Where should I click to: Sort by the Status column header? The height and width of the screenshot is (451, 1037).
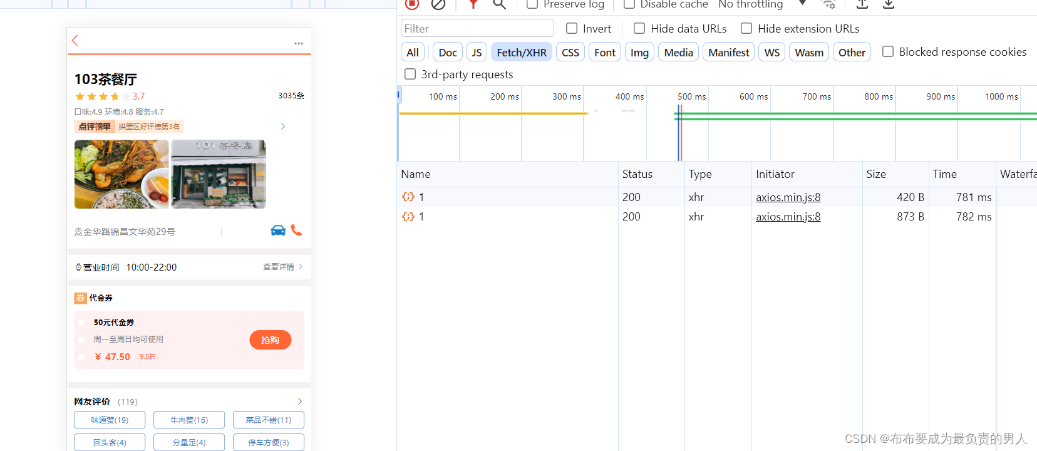(651, 174)
